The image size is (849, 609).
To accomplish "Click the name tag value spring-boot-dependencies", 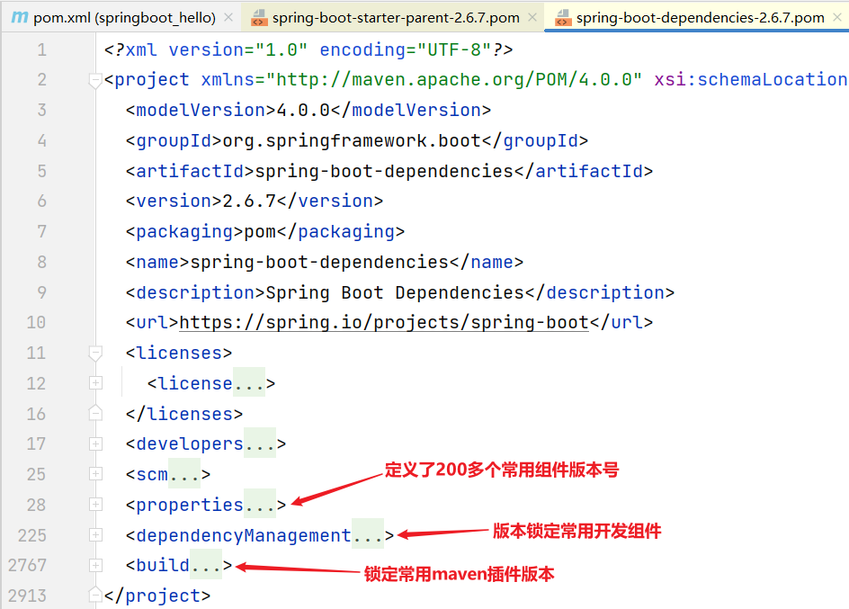I will (319, 263).
